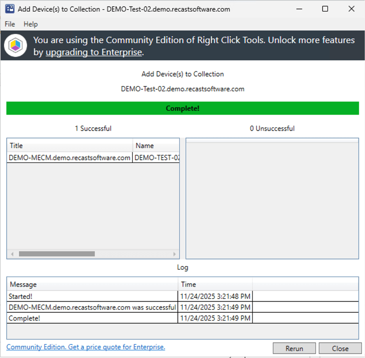This screenshot has height=358, width=365.
Task: Maximize the Add Device(s) to Collection window
Action: pos(325,9)
